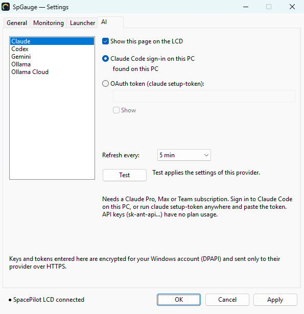The height and width of the screenshot is (314, 304).
Task: Click 'Test applies the settings of this provider.' text
Action: coord(206,173)
